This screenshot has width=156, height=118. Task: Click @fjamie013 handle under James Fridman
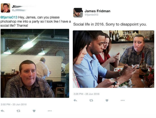click(x=91, y=15)
